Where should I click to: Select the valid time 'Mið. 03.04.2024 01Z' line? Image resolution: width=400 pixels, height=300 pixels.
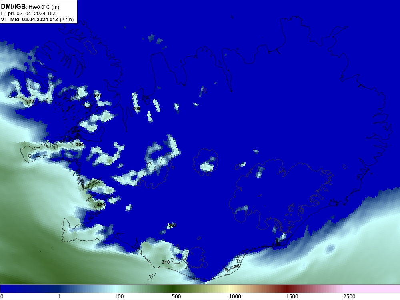[37, 20]
